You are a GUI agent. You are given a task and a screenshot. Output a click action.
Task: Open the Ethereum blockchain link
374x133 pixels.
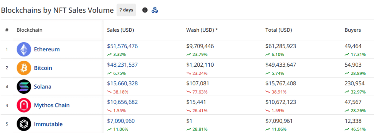point(47,50)
